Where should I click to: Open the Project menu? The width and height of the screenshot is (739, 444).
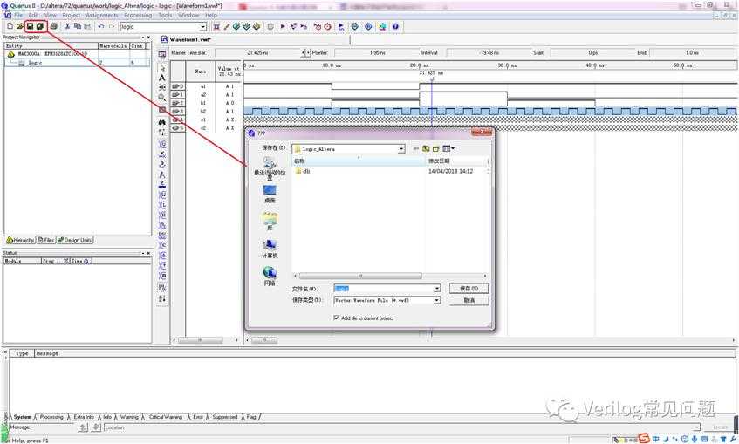pos(72,15)
